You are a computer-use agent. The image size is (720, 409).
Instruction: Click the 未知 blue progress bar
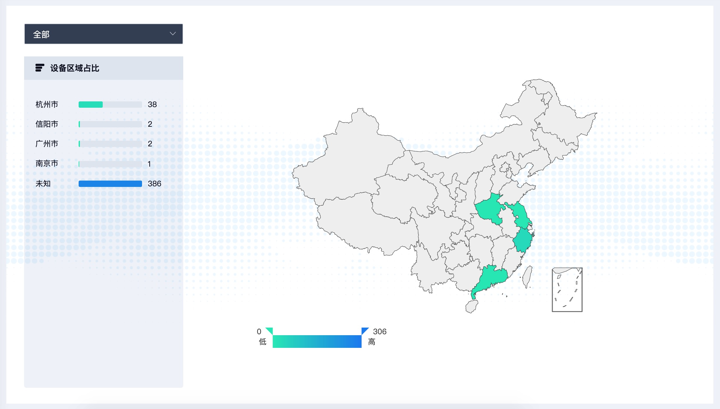pyautogui.click(x=110, y=184)
